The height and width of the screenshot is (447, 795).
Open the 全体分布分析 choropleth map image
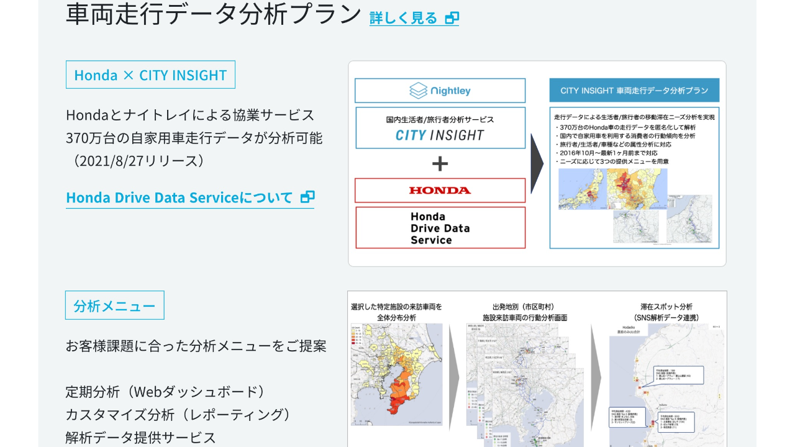(396, 374)
